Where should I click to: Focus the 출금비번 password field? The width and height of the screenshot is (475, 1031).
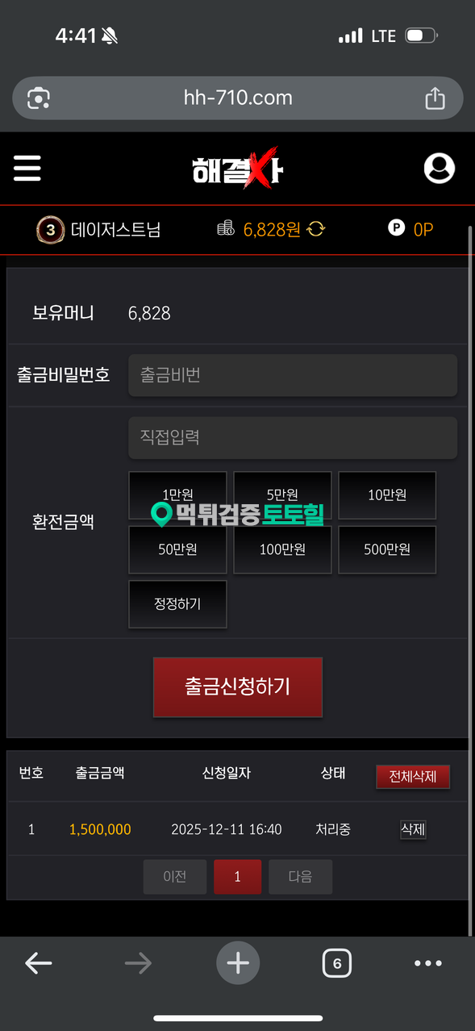[x=293, y=375]
